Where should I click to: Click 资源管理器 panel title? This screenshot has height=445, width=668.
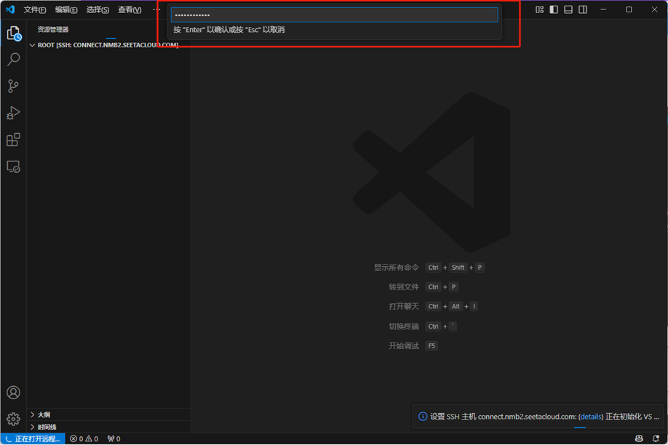click(x=53, y=29)
